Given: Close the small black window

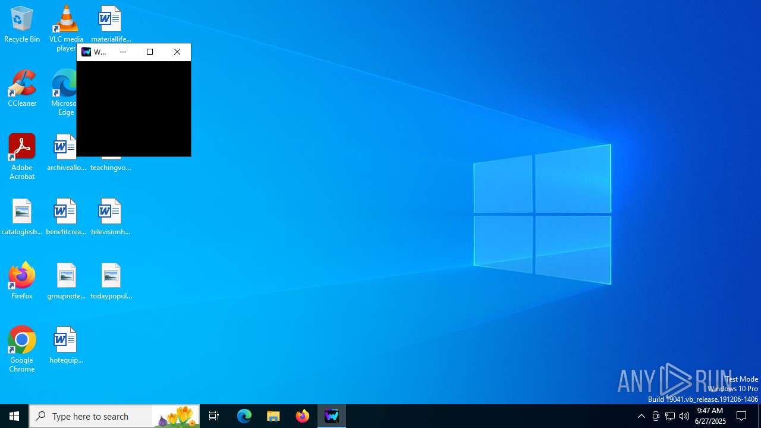Looking at the screenshot, I should click(177, 52).
